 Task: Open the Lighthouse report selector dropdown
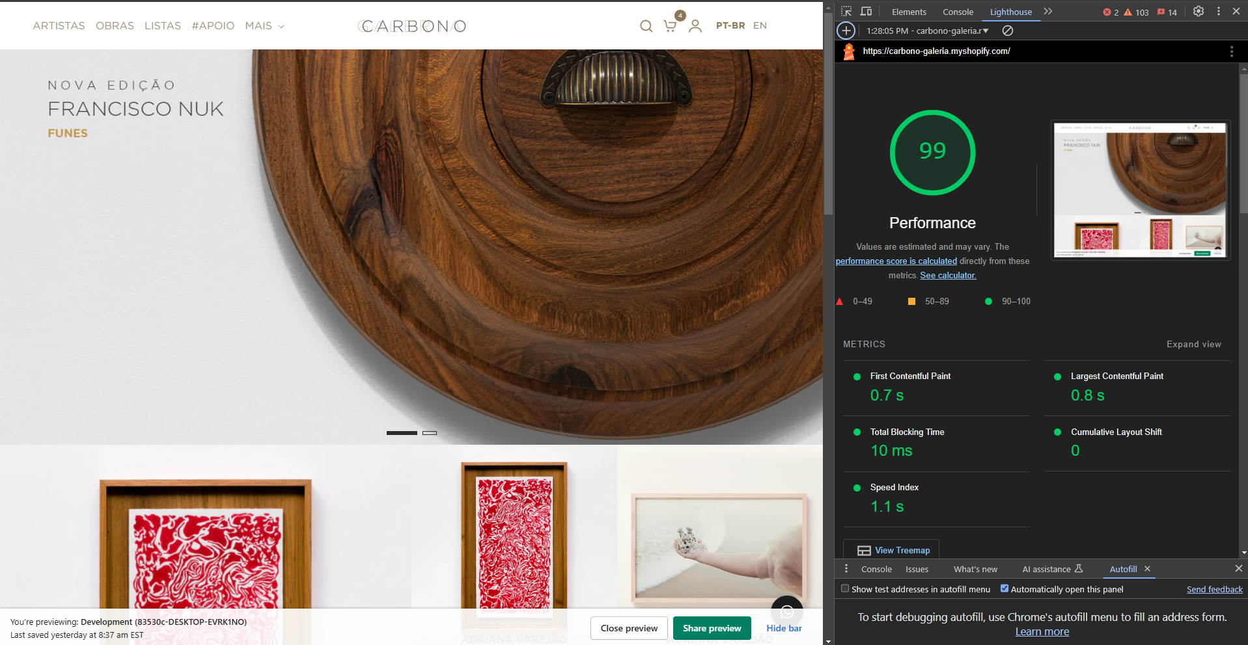click(927, 31)
